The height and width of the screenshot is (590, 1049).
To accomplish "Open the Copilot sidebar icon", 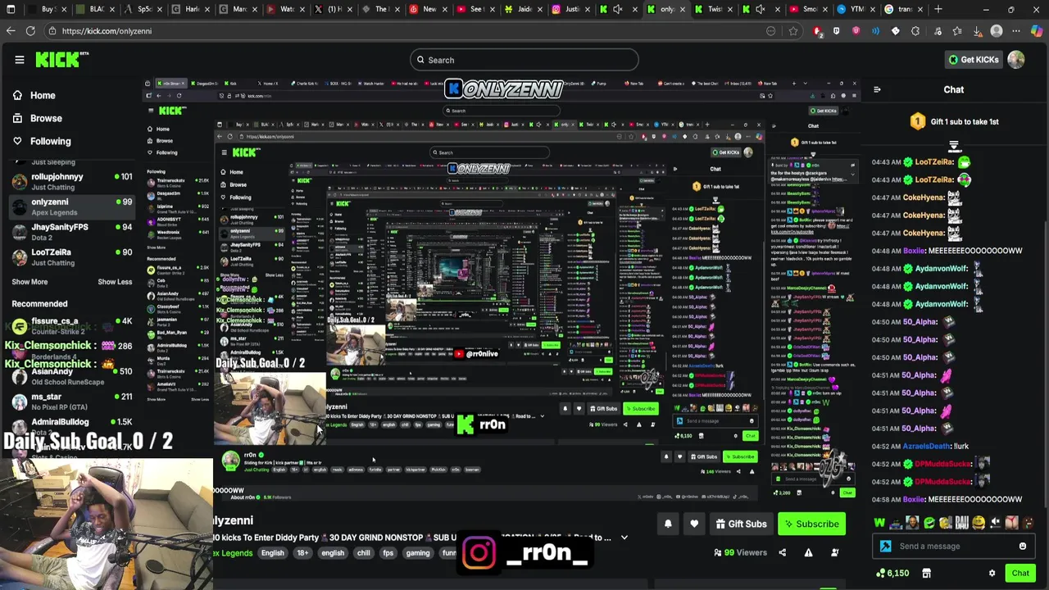I will [x=1037, y=31].
